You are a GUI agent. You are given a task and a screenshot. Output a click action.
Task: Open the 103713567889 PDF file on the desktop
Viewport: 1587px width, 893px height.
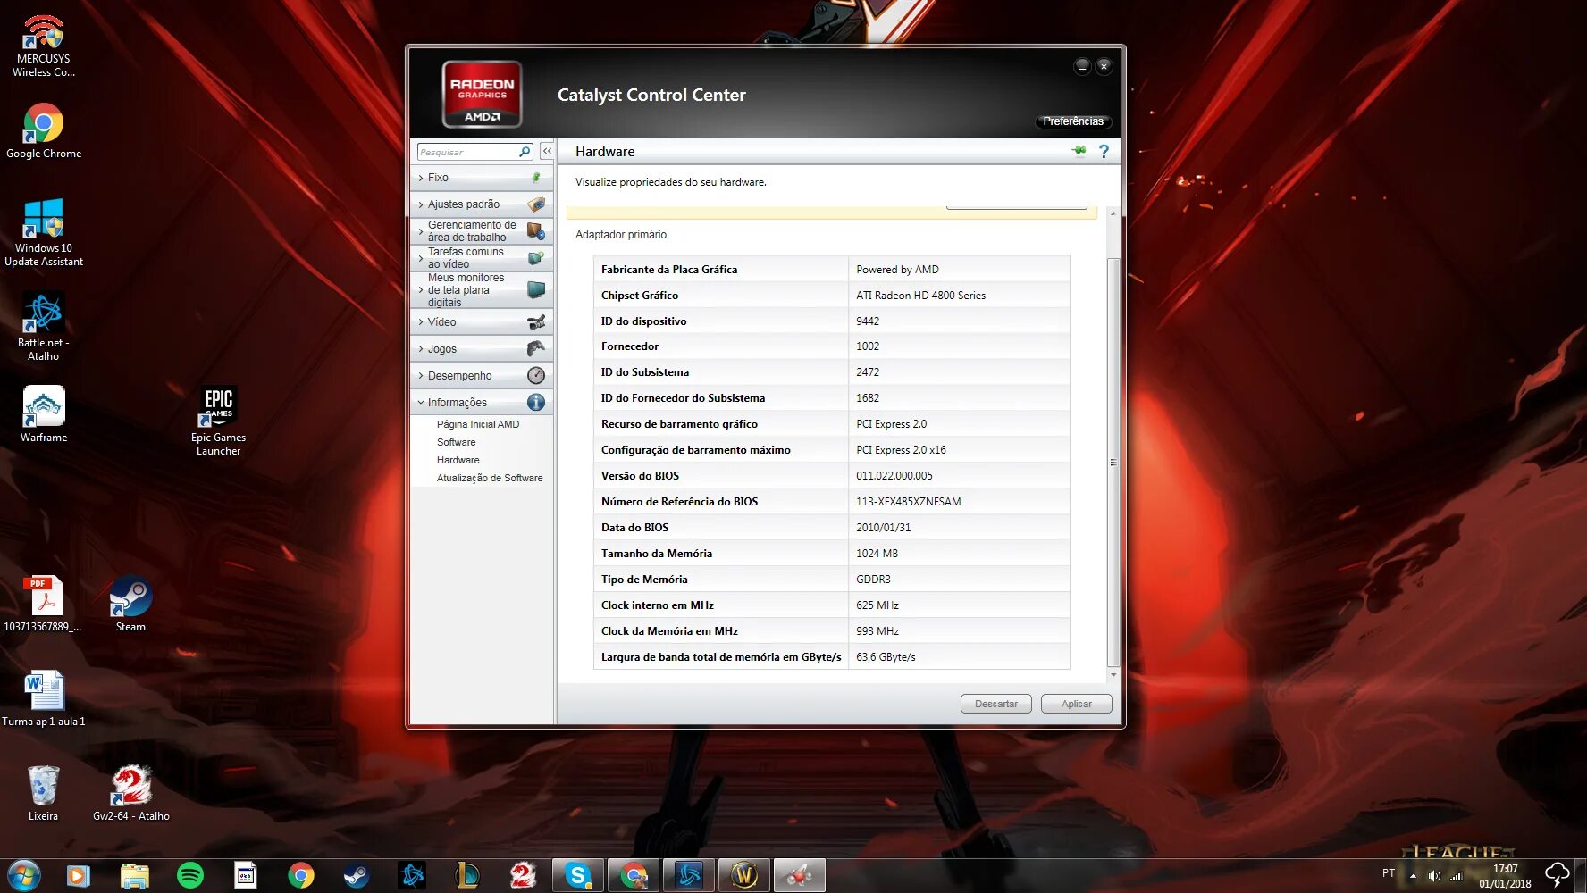click(x=43, y=604)
